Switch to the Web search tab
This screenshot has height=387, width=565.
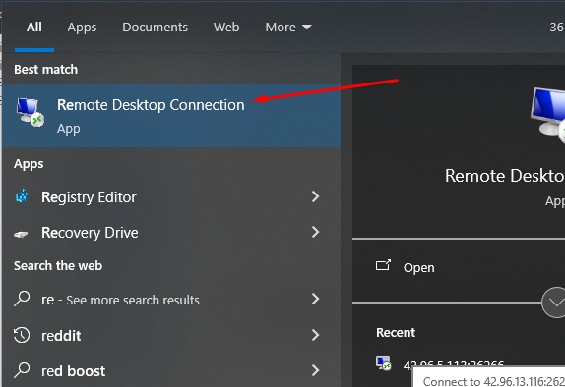pyautogui.click(x=226, y=28)
